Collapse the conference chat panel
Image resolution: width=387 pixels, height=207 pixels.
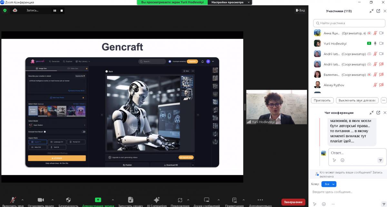coord(372,113)
